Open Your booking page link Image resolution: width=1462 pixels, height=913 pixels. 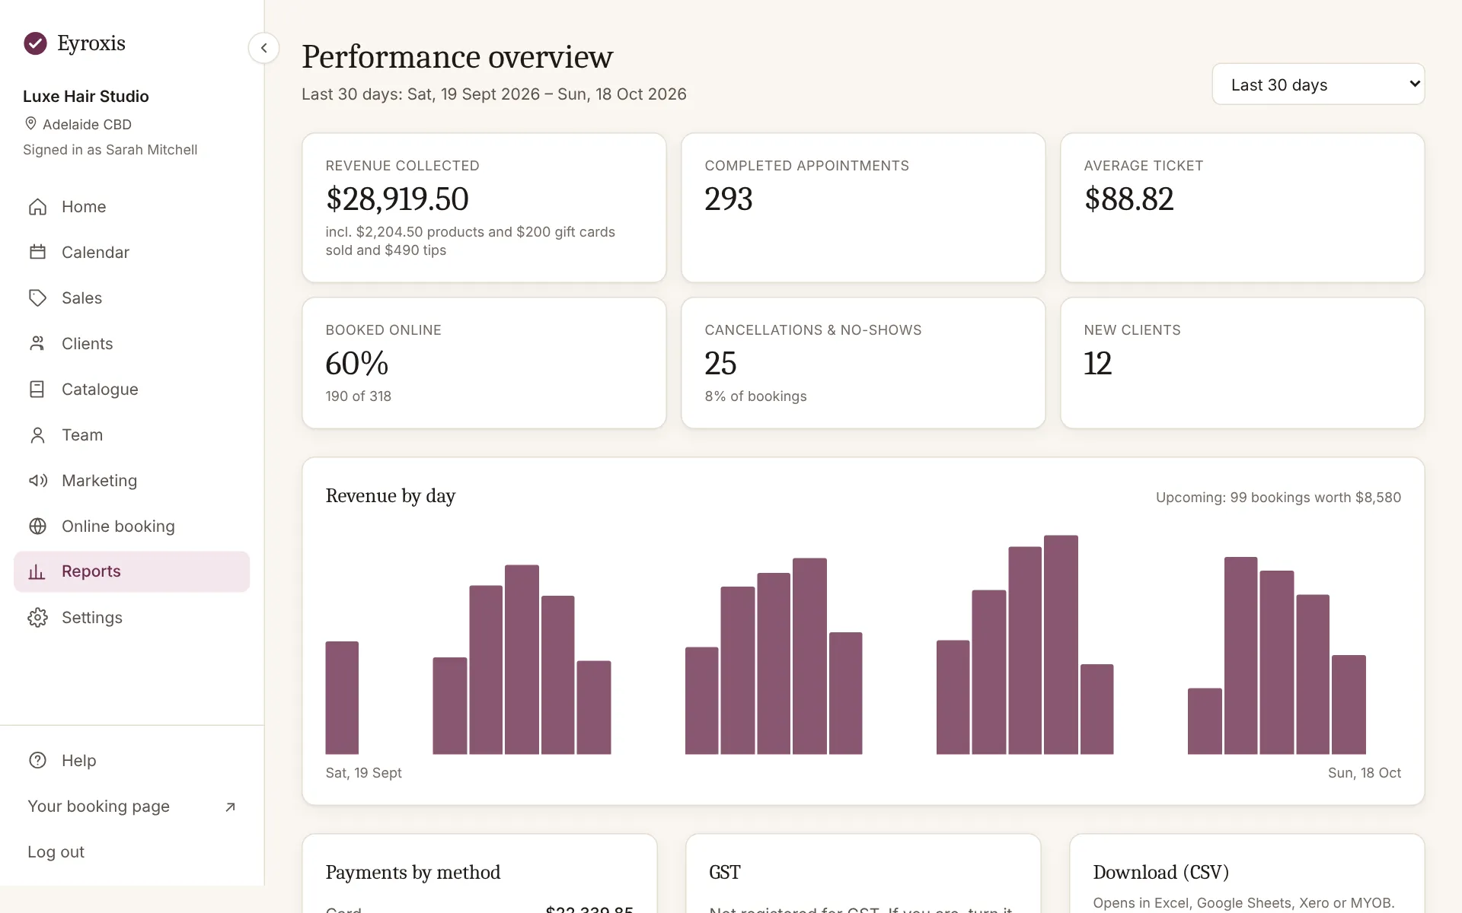tap(132, 806)
